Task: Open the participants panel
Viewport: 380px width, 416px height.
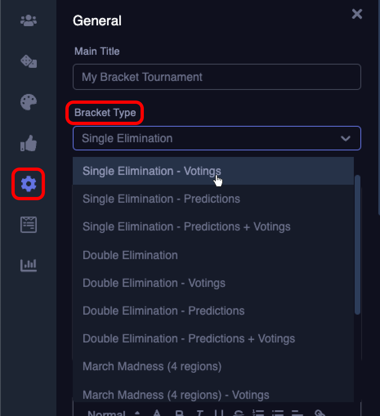Action: [x=28, y=21]
